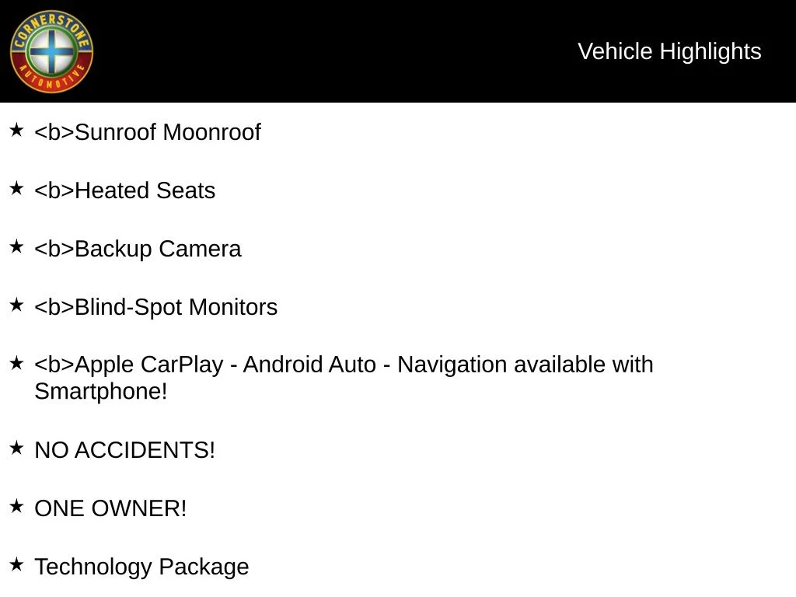Click the star beside ONE OWNER!
Viewport: 796px width, 597px height.
(17, 506)
